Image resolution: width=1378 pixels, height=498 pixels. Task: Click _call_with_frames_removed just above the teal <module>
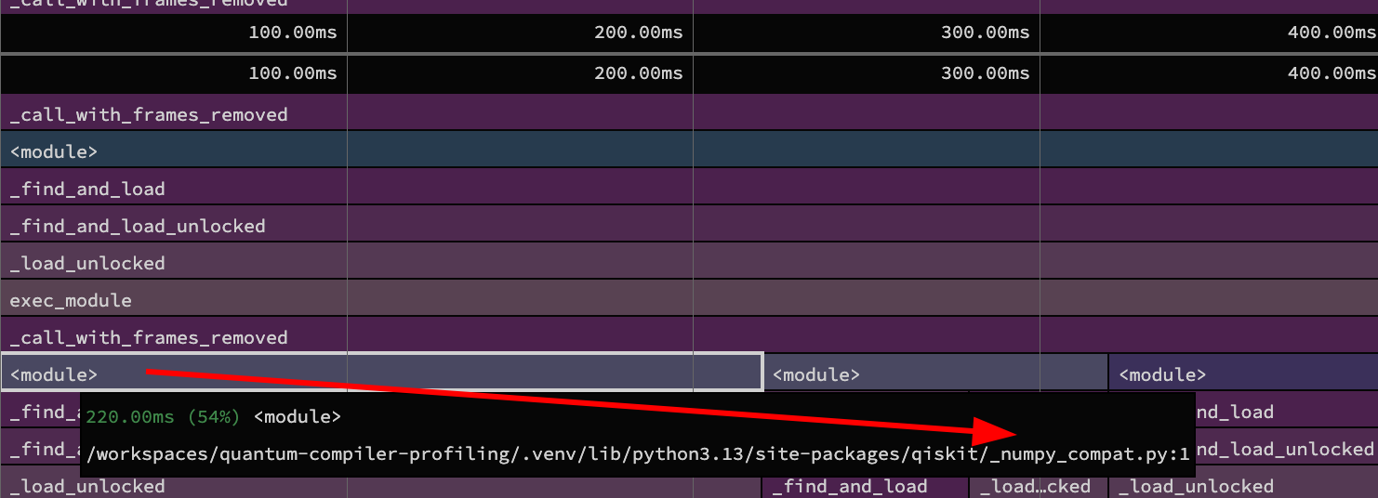point(688,114)
